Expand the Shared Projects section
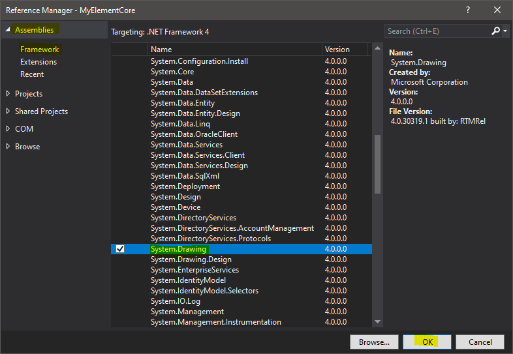 point(8,111)
